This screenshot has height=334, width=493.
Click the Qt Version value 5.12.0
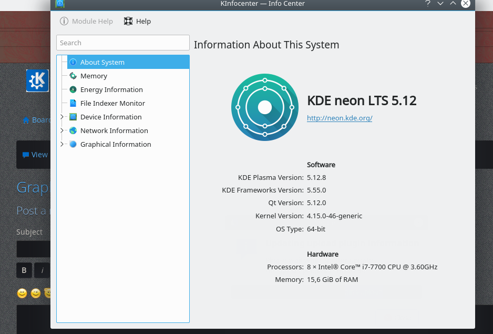(316, 203)
